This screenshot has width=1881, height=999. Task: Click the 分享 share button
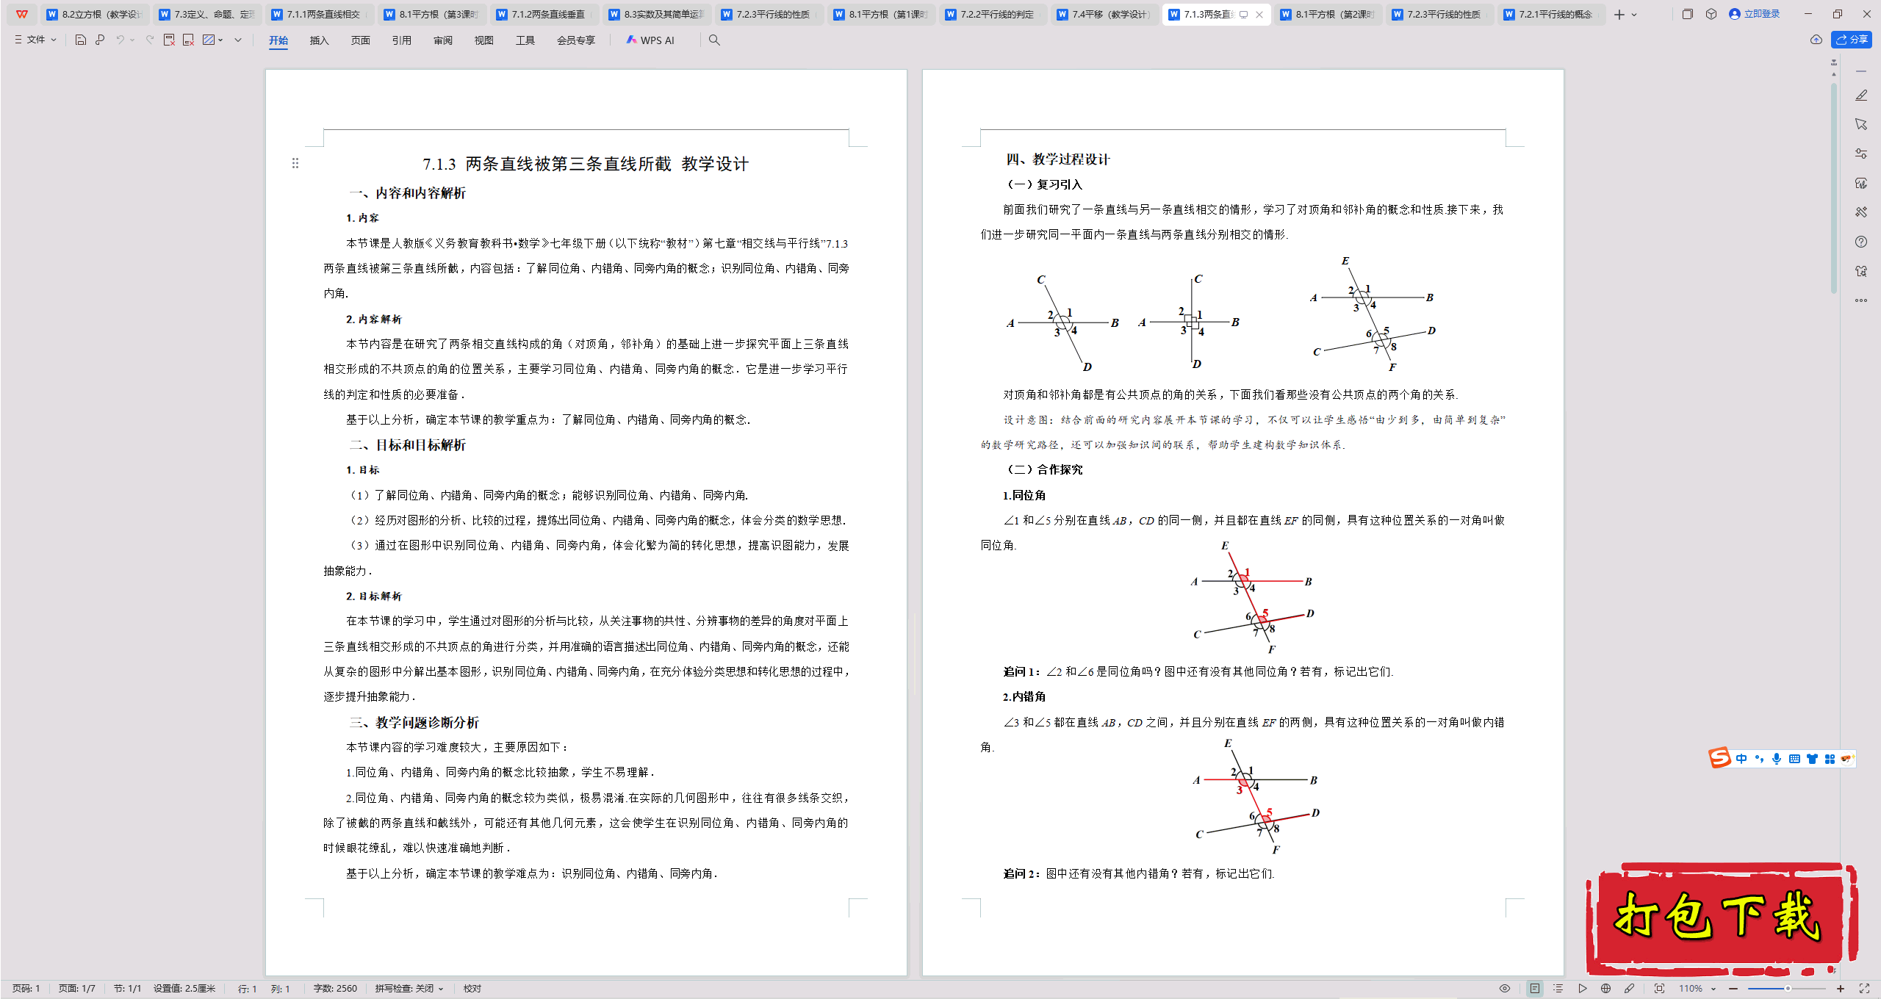1851,40
